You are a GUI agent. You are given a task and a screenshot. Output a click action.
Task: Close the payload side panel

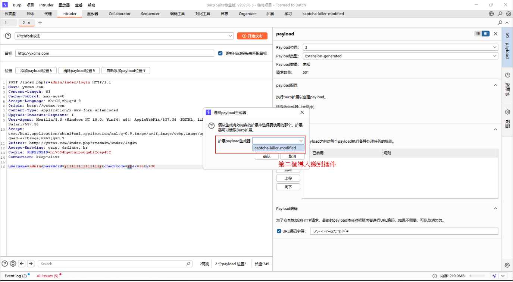pos(495,34)
